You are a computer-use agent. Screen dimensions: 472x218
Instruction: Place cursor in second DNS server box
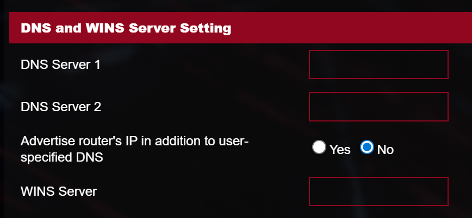(x=378, y=107)
